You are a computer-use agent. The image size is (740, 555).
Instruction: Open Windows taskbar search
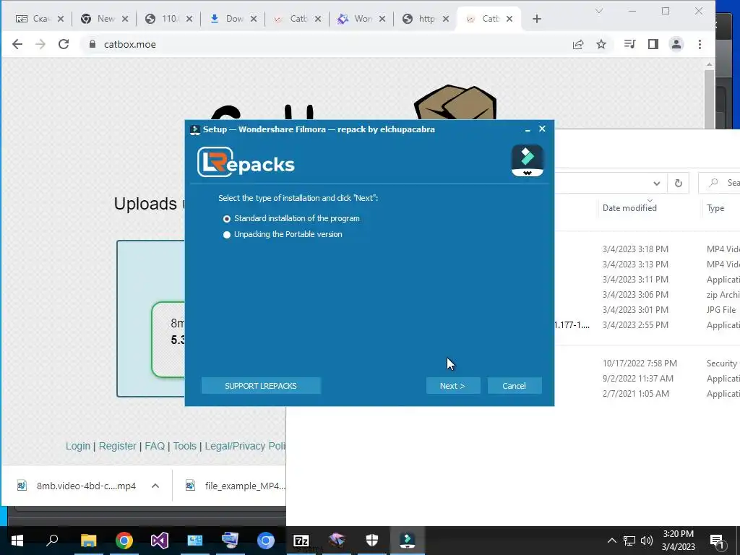tap(52, 541)
